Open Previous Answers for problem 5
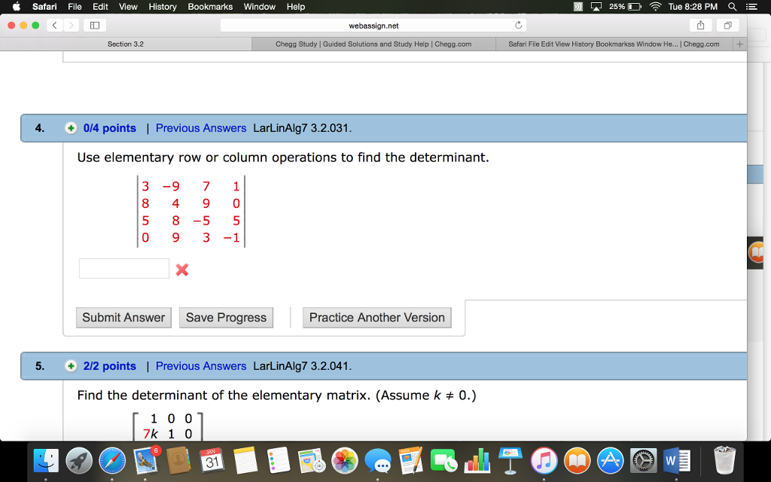The width and height of the screenshot is (771, 482). [200, 365]
